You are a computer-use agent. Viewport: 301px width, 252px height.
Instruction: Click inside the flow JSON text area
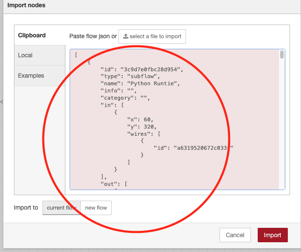click(x=177, y=120)
